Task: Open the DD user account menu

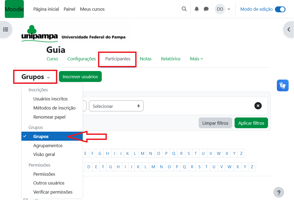Action: click(223, 9)
